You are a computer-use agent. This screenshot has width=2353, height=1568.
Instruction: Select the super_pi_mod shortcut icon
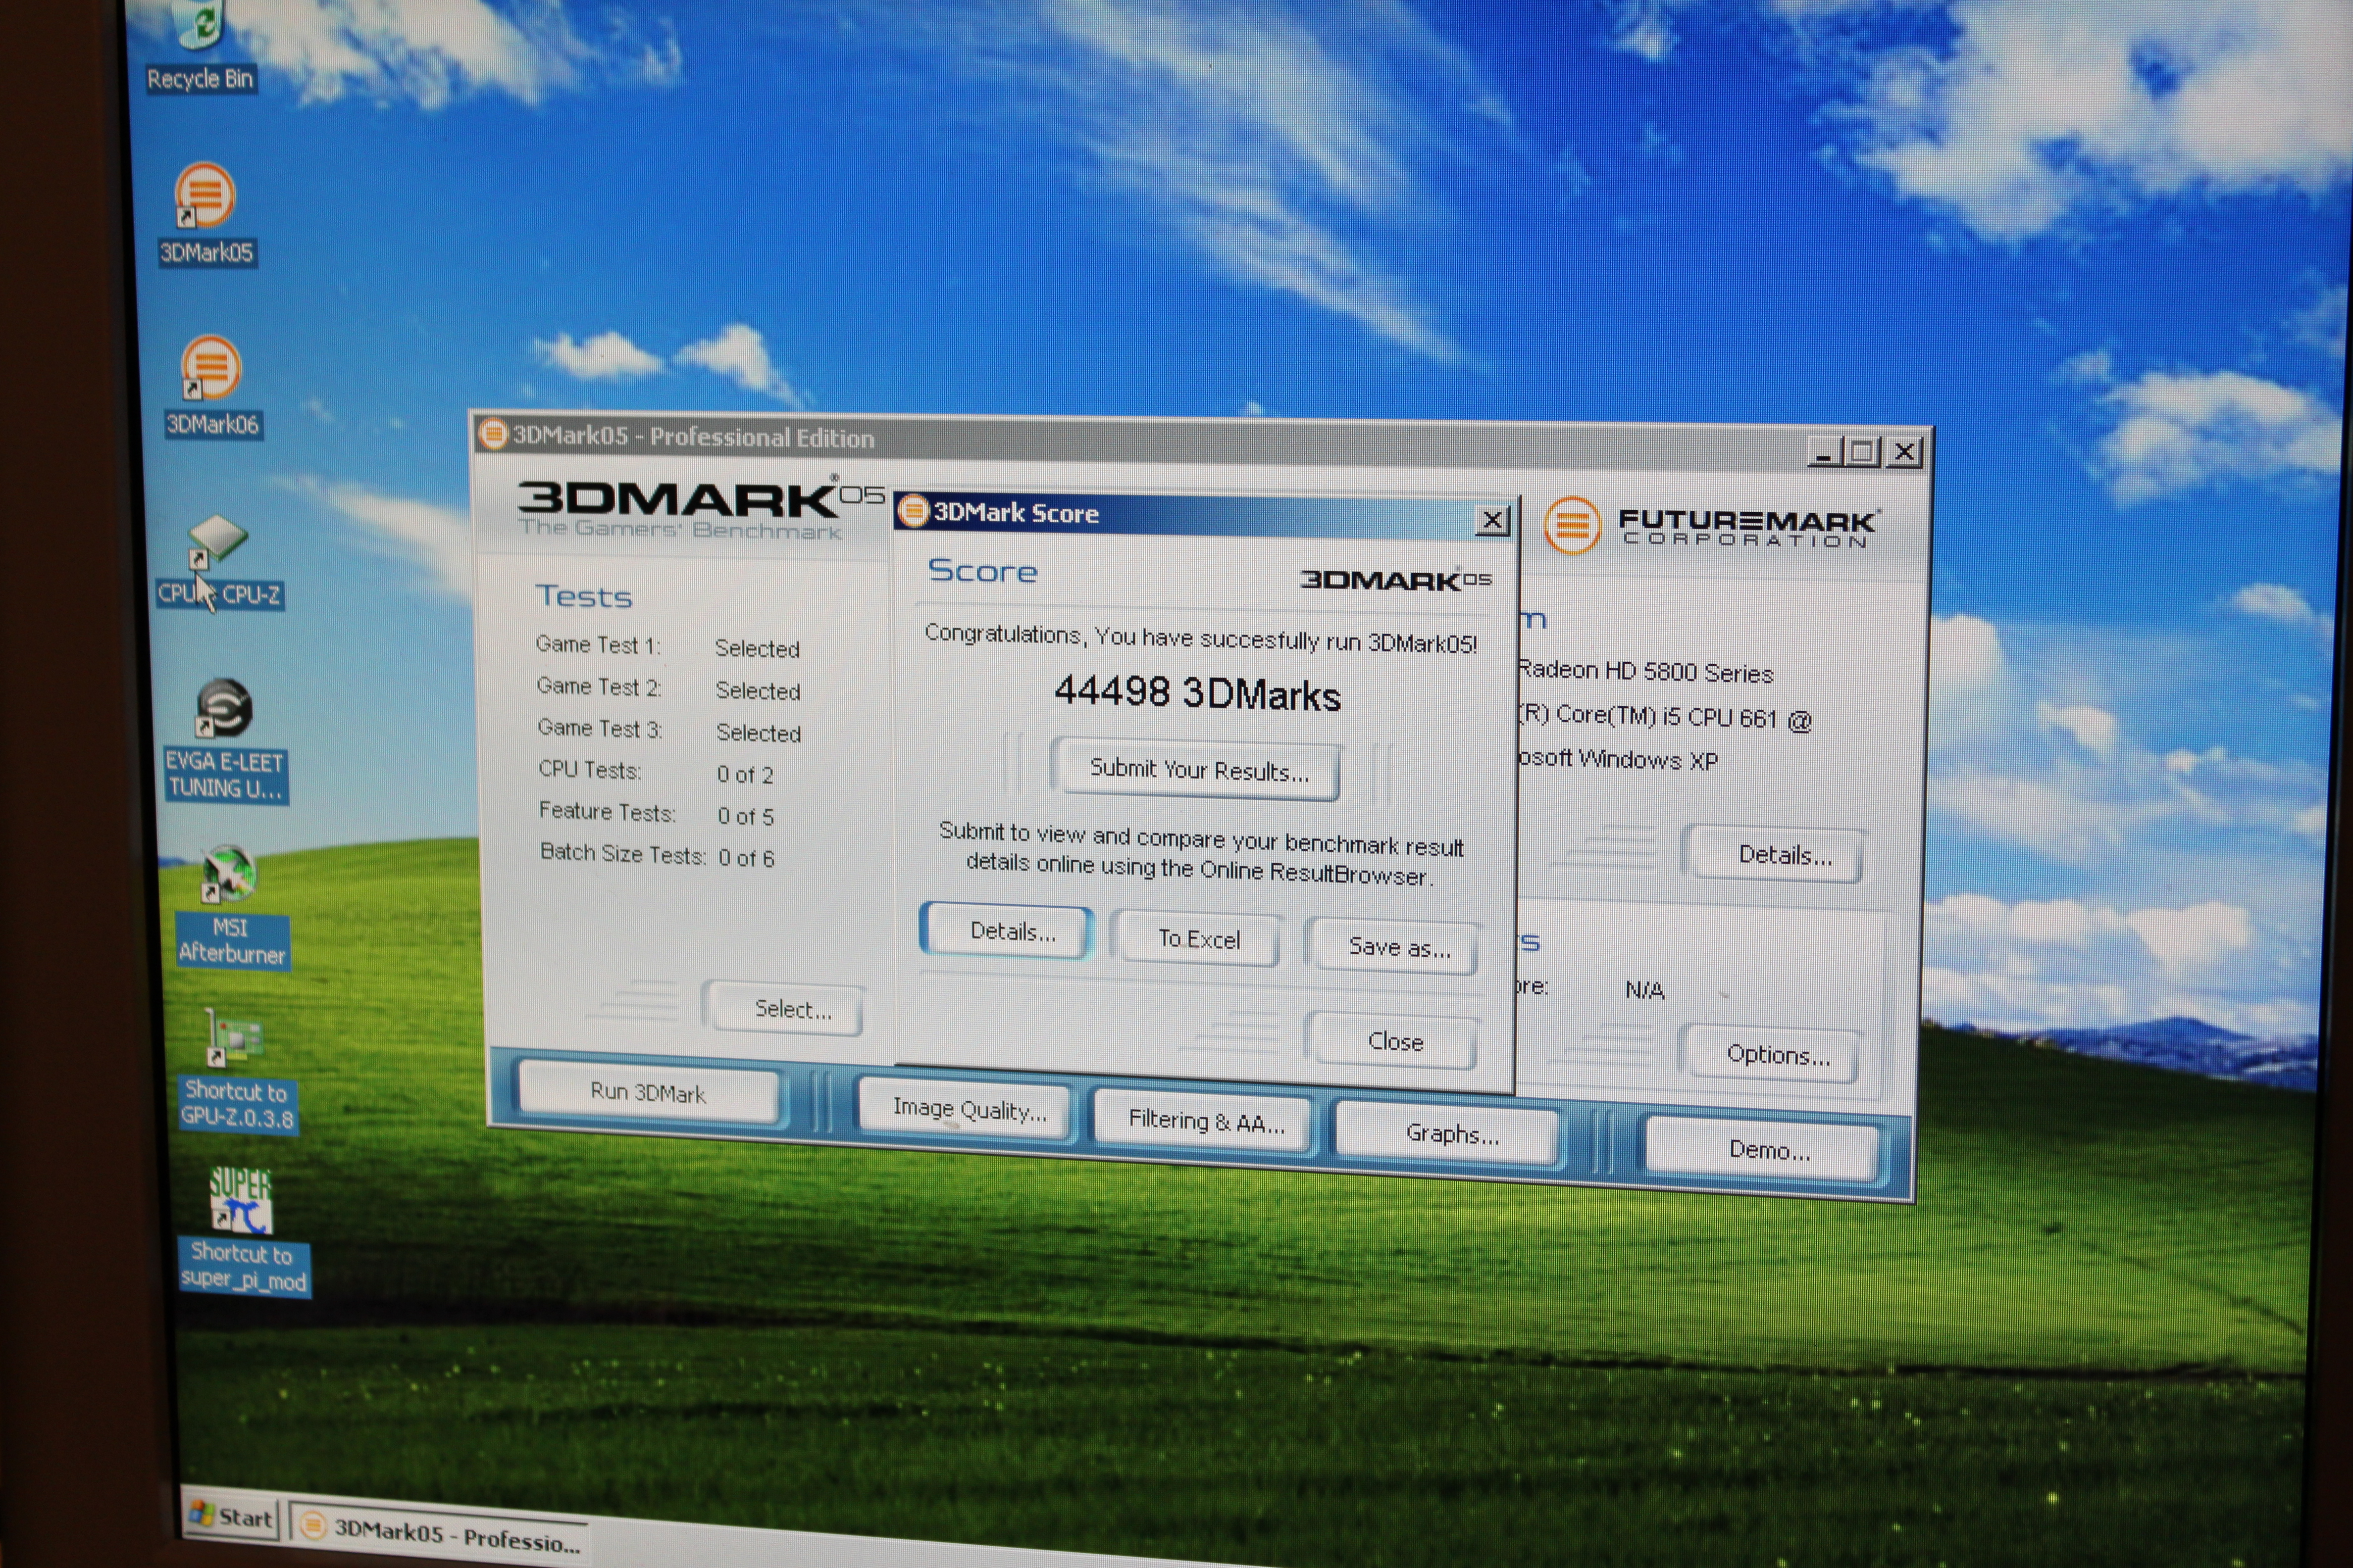click(x=243, y=1232)
